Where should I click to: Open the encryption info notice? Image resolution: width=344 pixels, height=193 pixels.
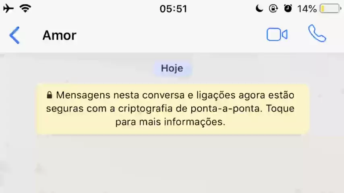173,109
